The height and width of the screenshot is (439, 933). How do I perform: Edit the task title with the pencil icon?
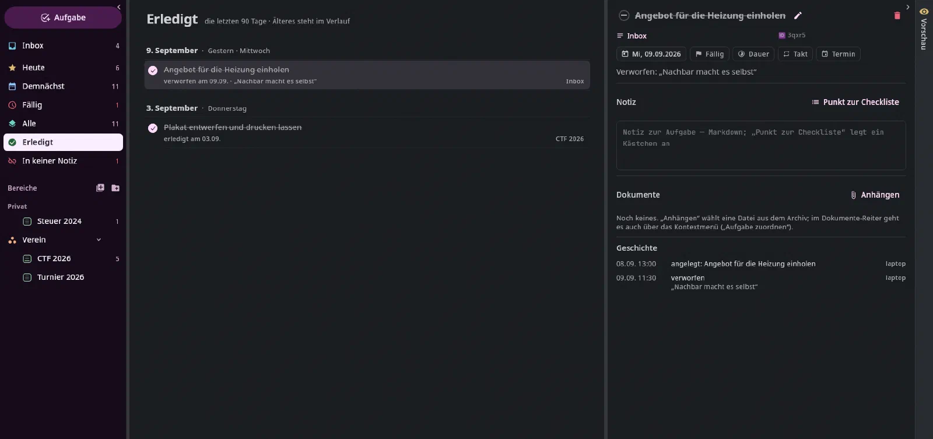[x=798, y=16]
